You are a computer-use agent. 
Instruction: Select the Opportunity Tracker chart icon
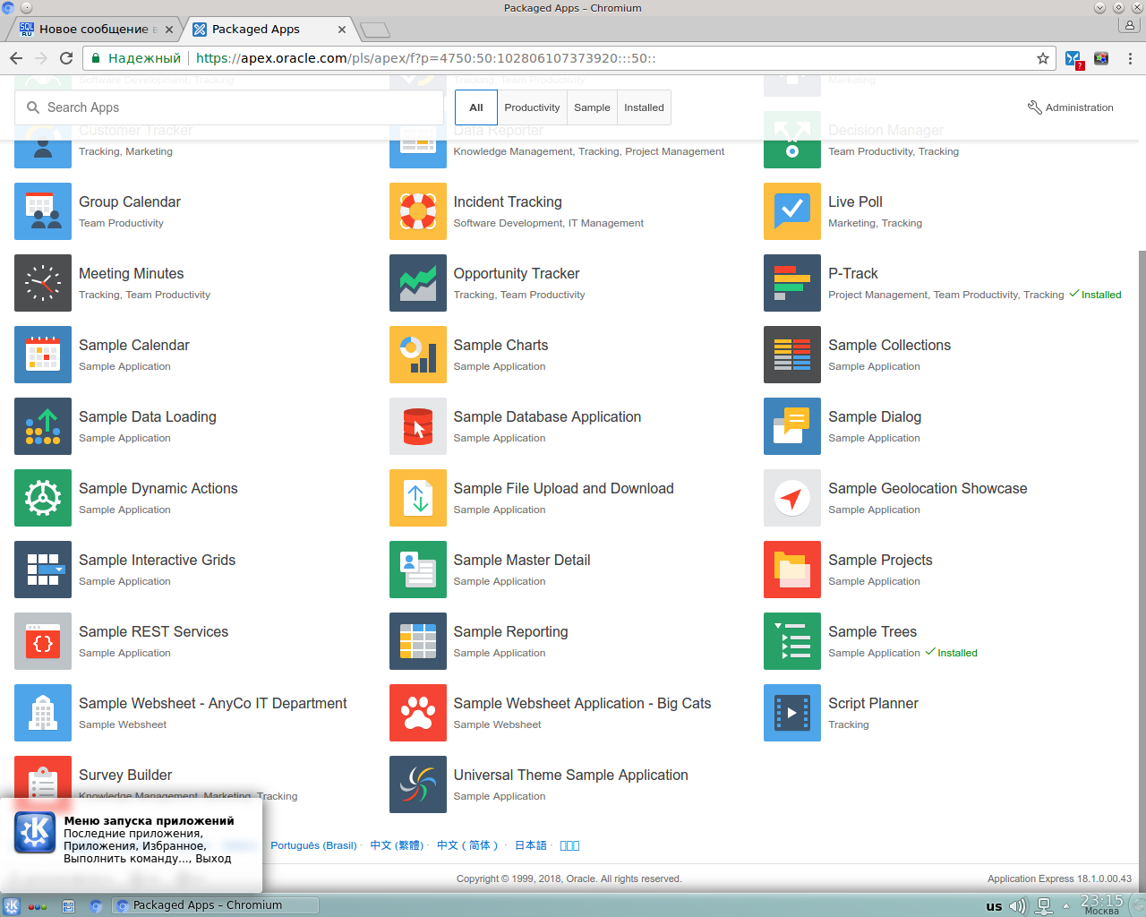(x=417, y=283)
